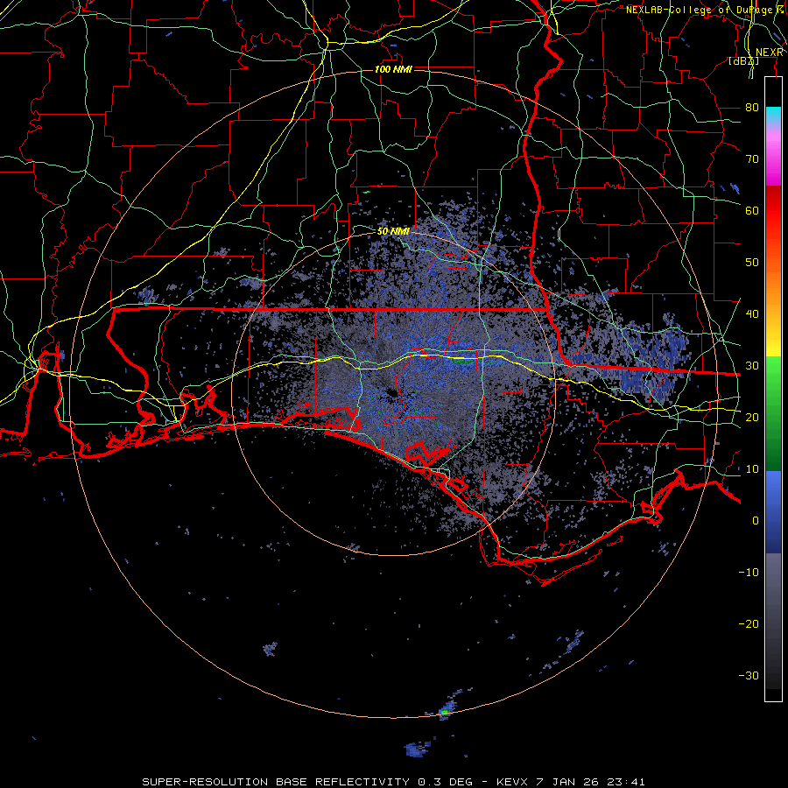The image size is (788, 788).
Task: Click the 80 value on the dBZ scale
Action: pos(752,108)
